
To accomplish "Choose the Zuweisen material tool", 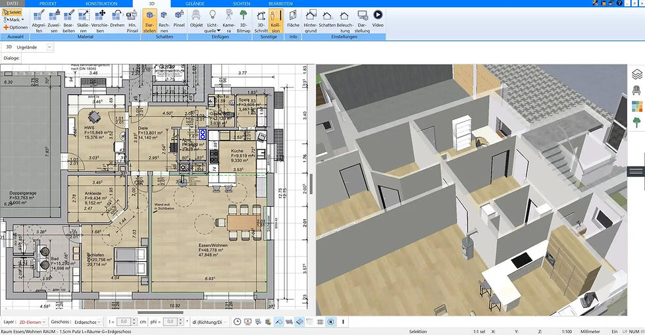I will pos(54,22).
